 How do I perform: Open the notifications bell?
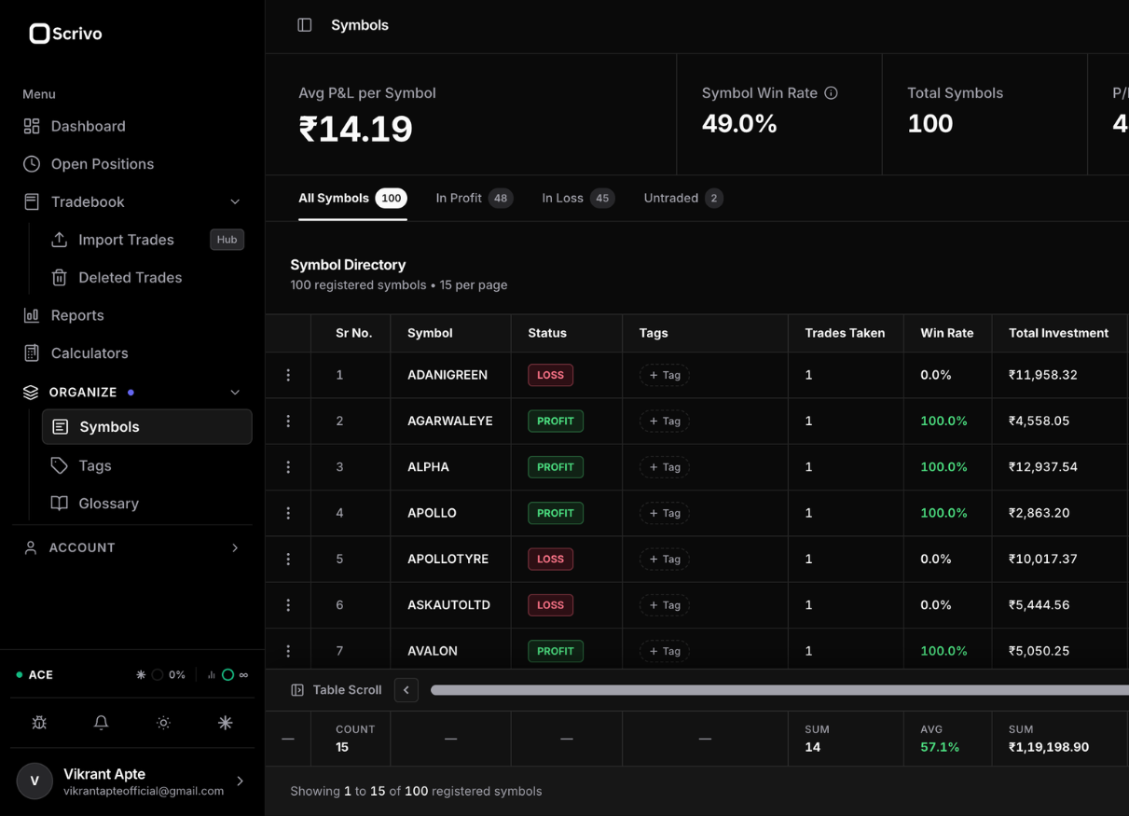click(x=102, y=723)
